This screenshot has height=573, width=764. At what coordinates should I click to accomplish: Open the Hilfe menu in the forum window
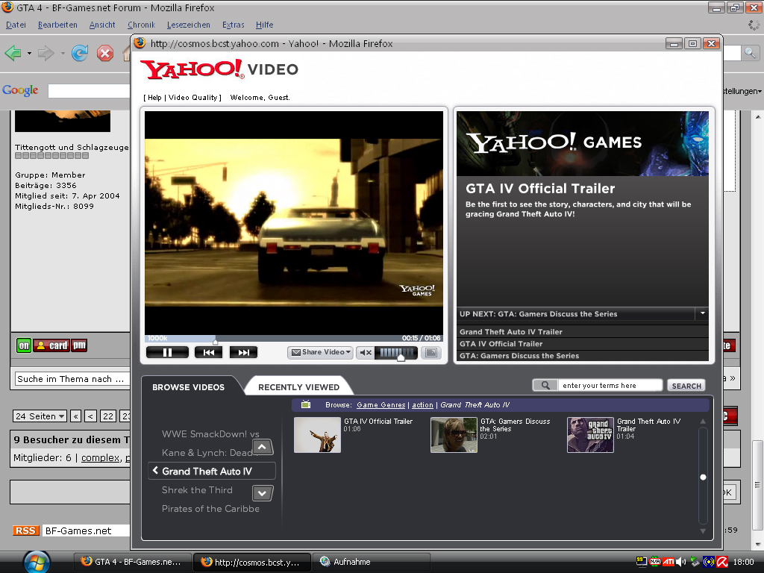pos(265,25)
